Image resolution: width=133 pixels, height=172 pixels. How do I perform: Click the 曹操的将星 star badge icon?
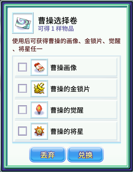pos(39,131)
